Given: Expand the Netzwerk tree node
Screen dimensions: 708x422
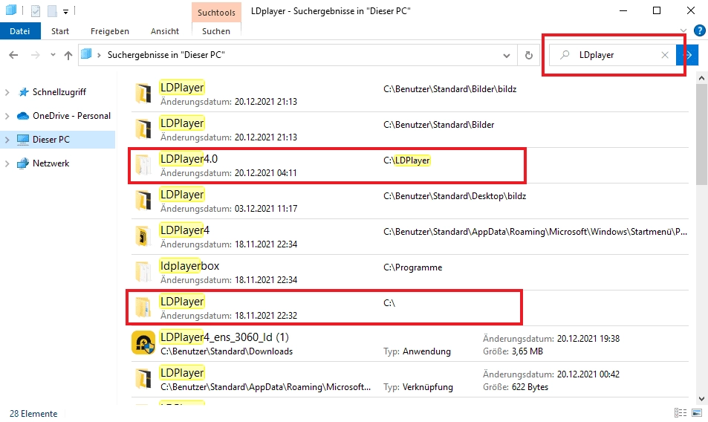Looking at the screenshot, I should 7,163.
